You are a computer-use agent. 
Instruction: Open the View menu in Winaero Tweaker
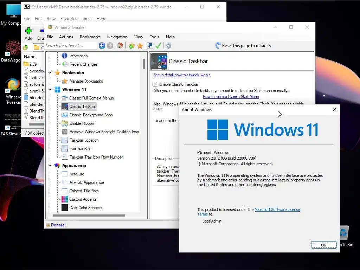[x=139, y=37]
